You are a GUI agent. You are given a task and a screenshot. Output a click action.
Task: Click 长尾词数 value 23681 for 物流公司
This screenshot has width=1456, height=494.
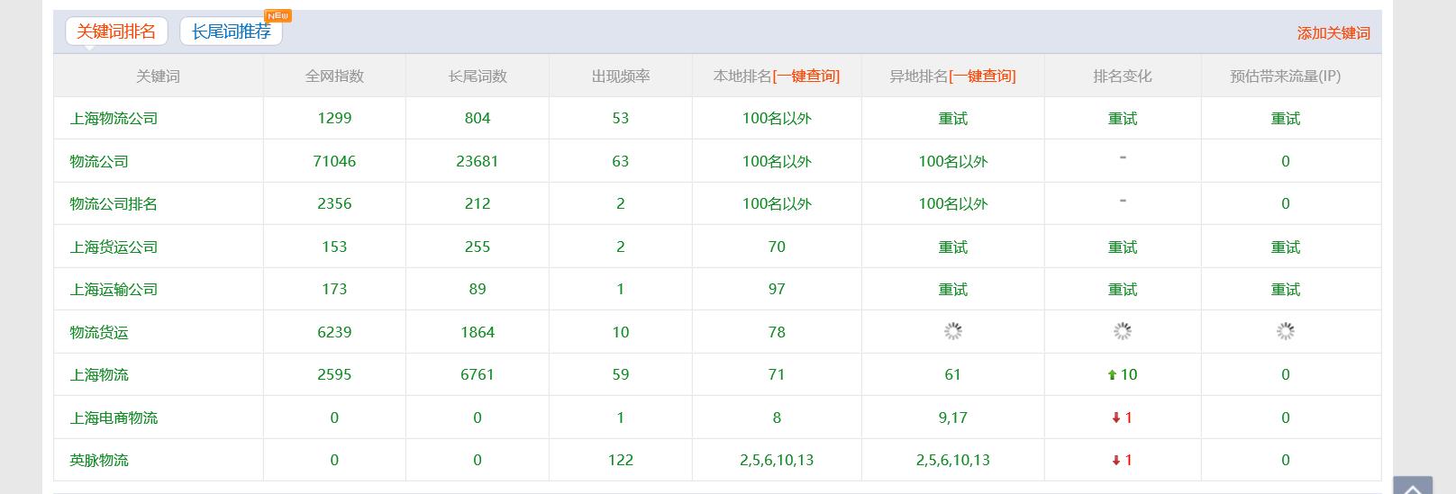pos(477,162)
